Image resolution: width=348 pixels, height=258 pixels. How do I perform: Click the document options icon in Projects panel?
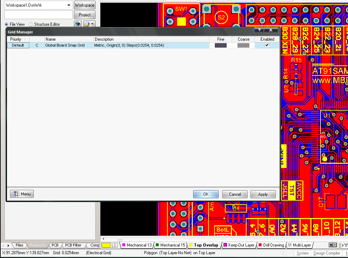coord(86,24)
